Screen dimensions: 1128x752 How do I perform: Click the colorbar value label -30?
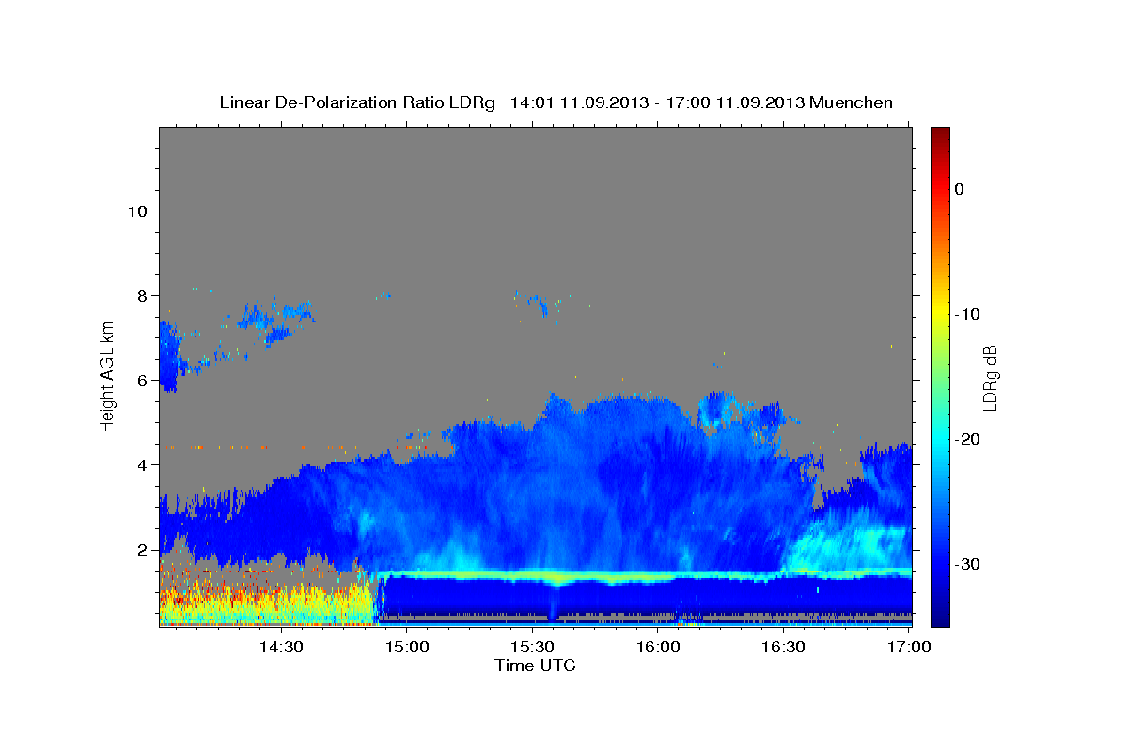pos(968,564)
